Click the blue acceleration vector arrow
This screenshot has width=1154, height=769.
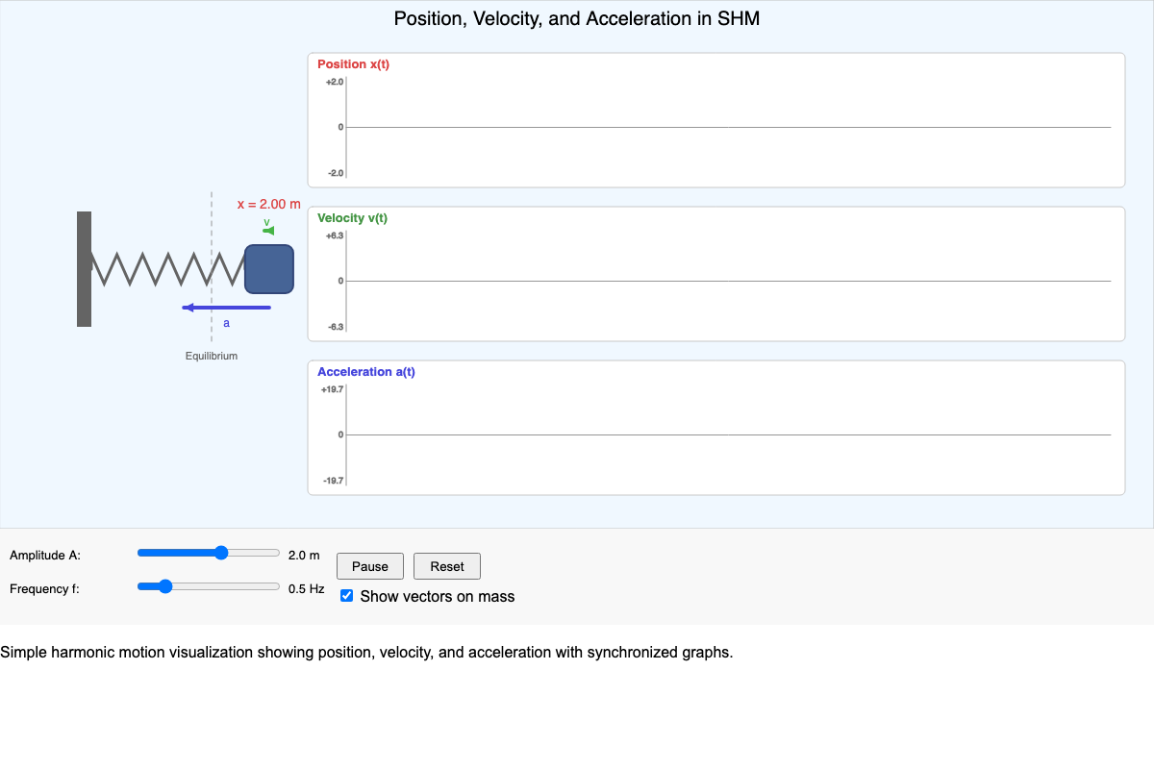tap(226, 308)
